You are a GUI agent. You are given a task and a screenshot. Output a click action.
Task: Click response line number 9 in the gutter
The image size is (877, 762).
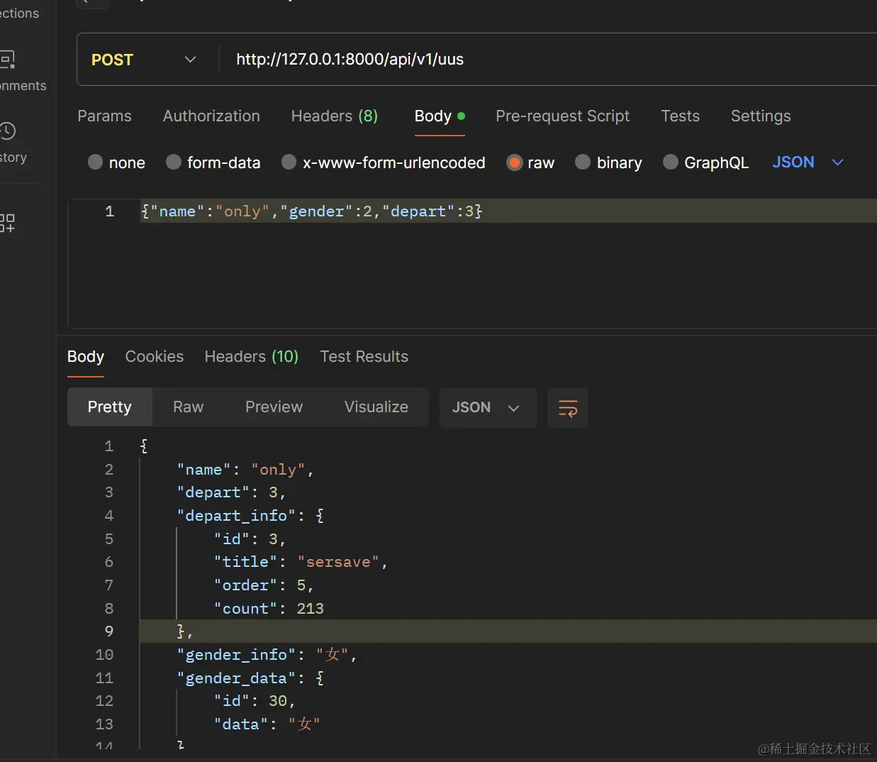109,631
